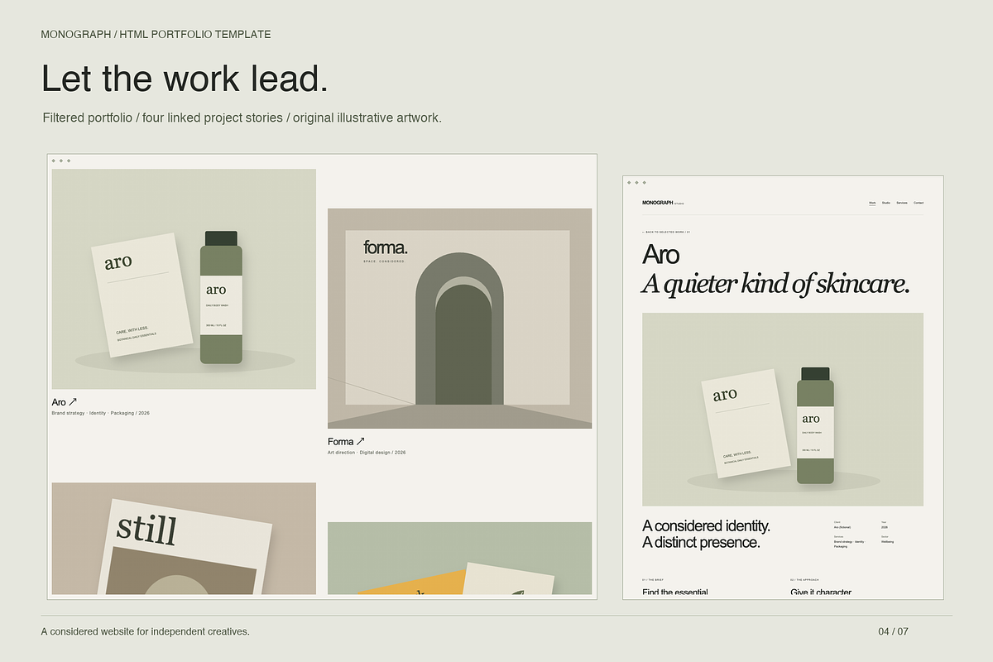
Task: Select the '2026' year value in project details
Action: tap(885, 527)
